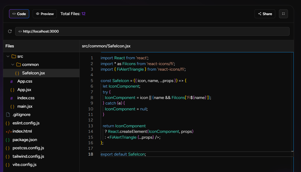The width and height of the screenshot is (301, 172).
Task: Click the hash icon next to App.css
Action: point(11,82)
